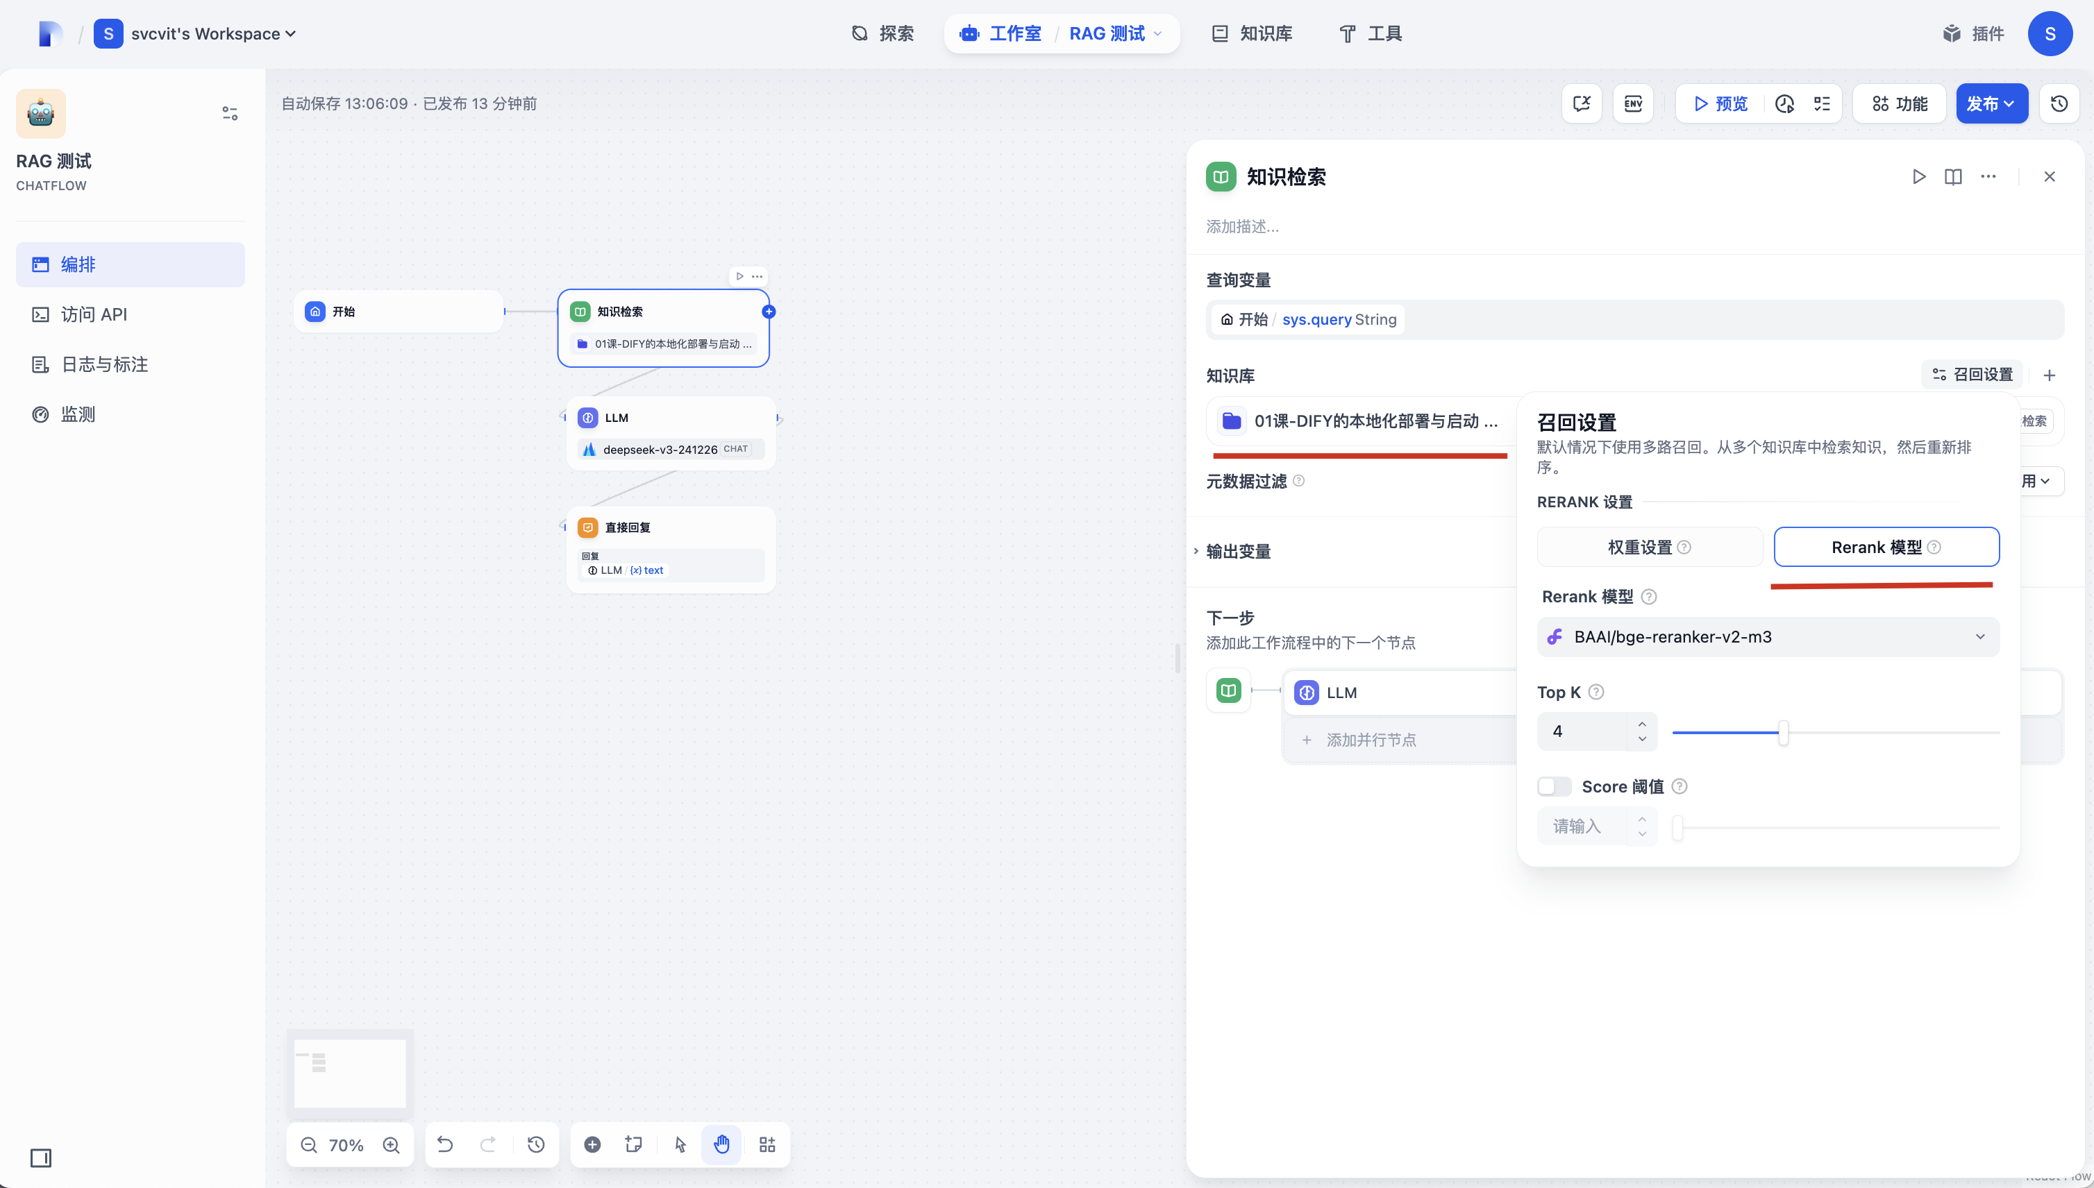The width and height of the screenshot is (2094, 1188).
Task: Click the 预览 preview button
Action: pos(1720,103)
